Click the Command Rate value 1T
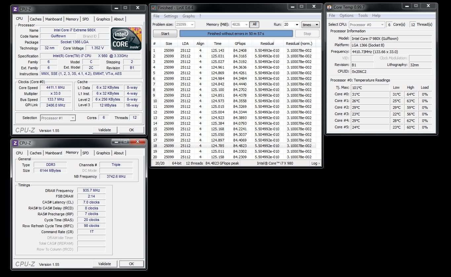 (92, 231)
